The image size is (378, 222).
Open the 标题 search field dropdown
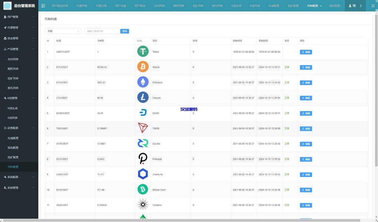tap(63, 31)
